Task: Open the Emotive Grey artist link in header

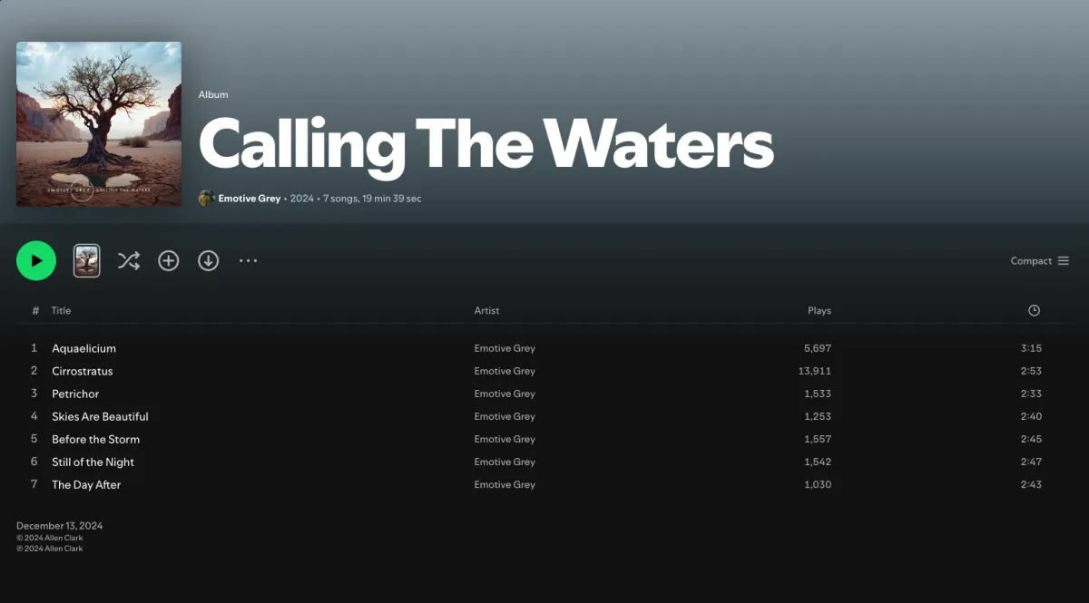Action: [250, 199]
